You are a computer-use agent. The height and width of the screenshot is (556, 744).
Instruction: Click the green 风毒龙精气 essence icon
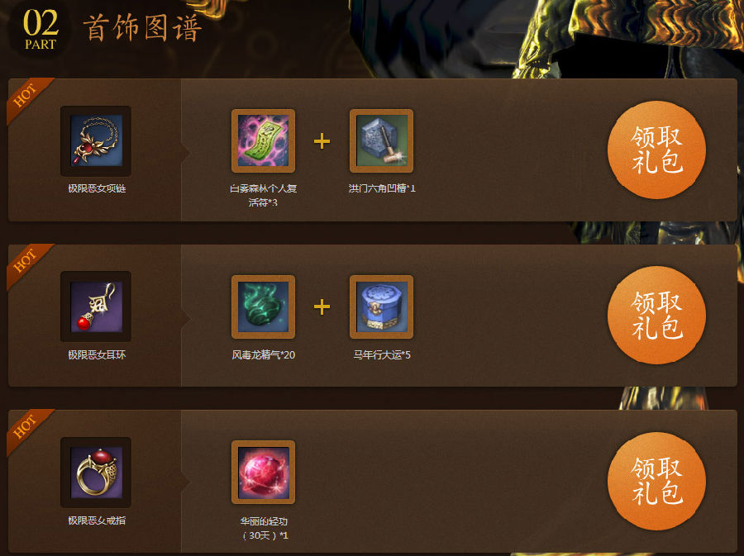264,307
